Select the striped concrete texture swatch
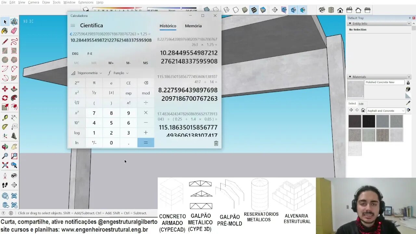416x234 pixels. pos(383,135)
